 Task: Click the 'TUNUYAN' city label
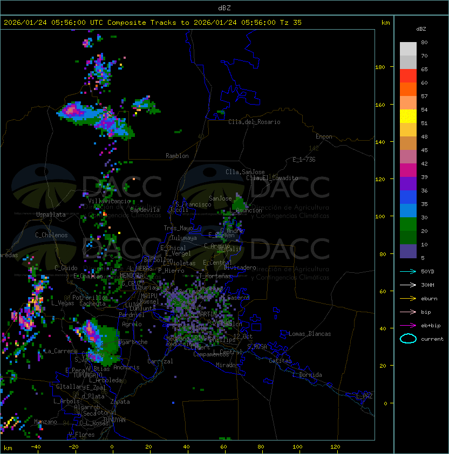click(114, 420)
